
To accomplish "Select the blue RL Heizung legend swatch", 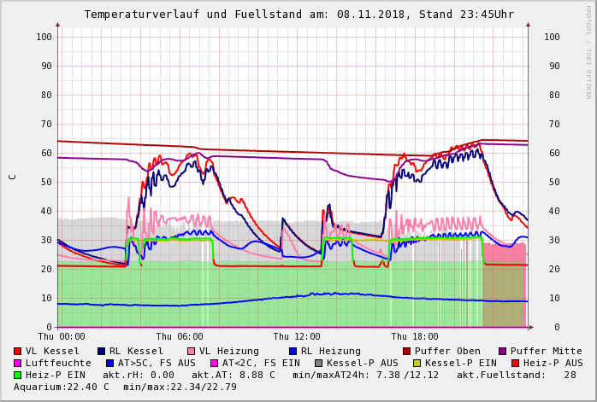I will [293, 352].
